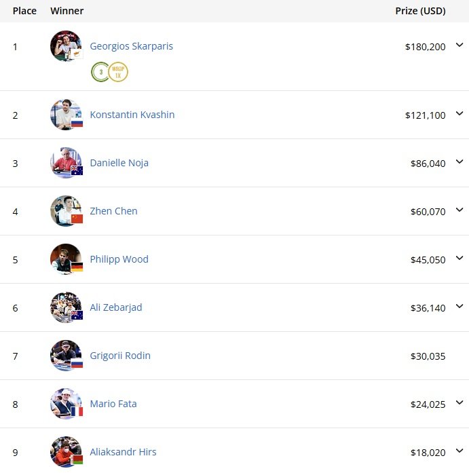Open Grigorii Rodin's name link
The width and height of the screenshot is (469, 473).
[120, 356]
